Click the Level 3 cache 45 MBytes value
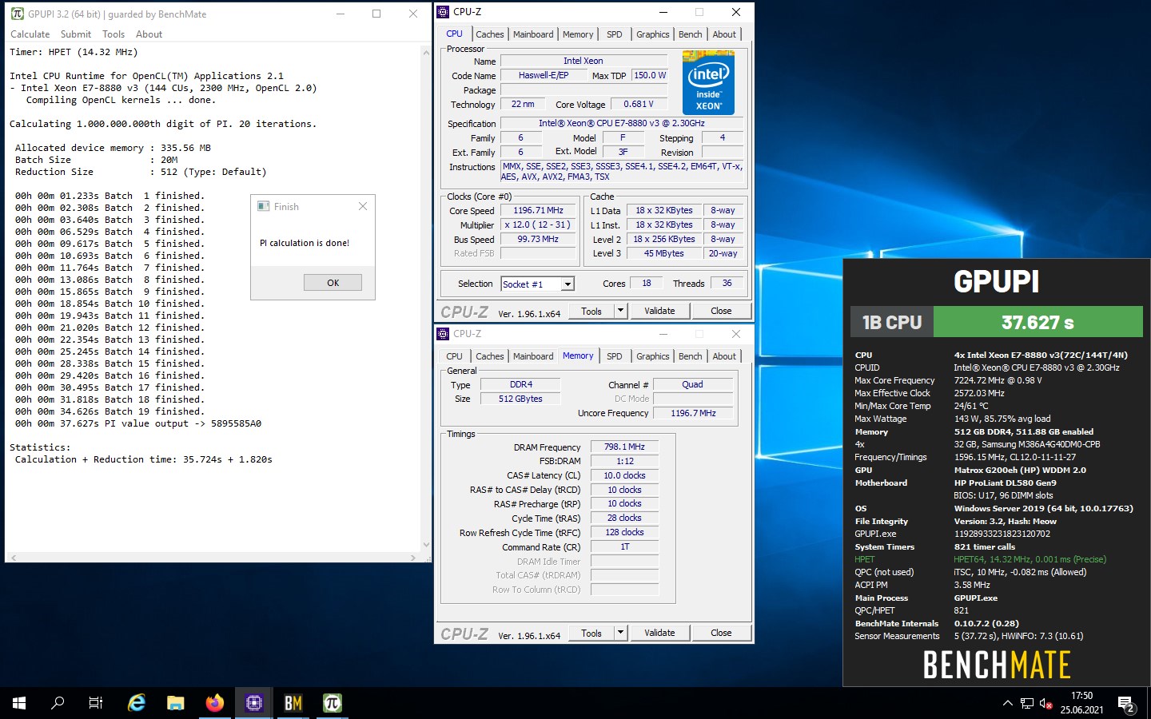The image size is (1151, 719). (664, 254)
